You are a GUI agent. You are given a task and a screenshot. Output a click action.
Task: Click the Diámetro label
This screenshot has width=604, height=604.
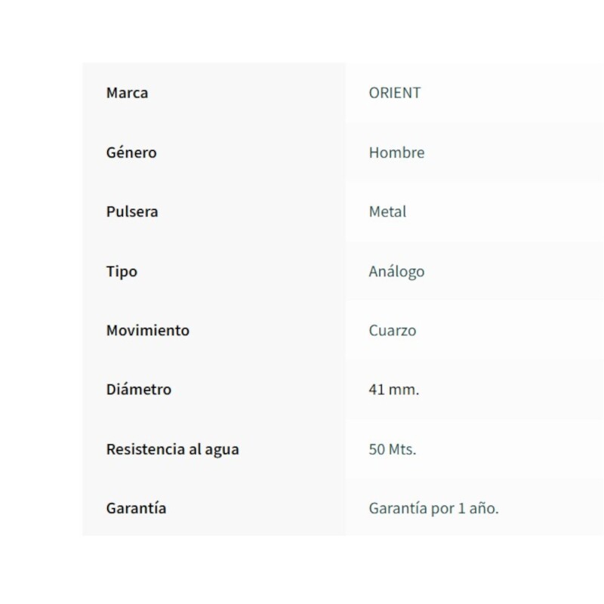pyautogui.click(x=139, y=389)
